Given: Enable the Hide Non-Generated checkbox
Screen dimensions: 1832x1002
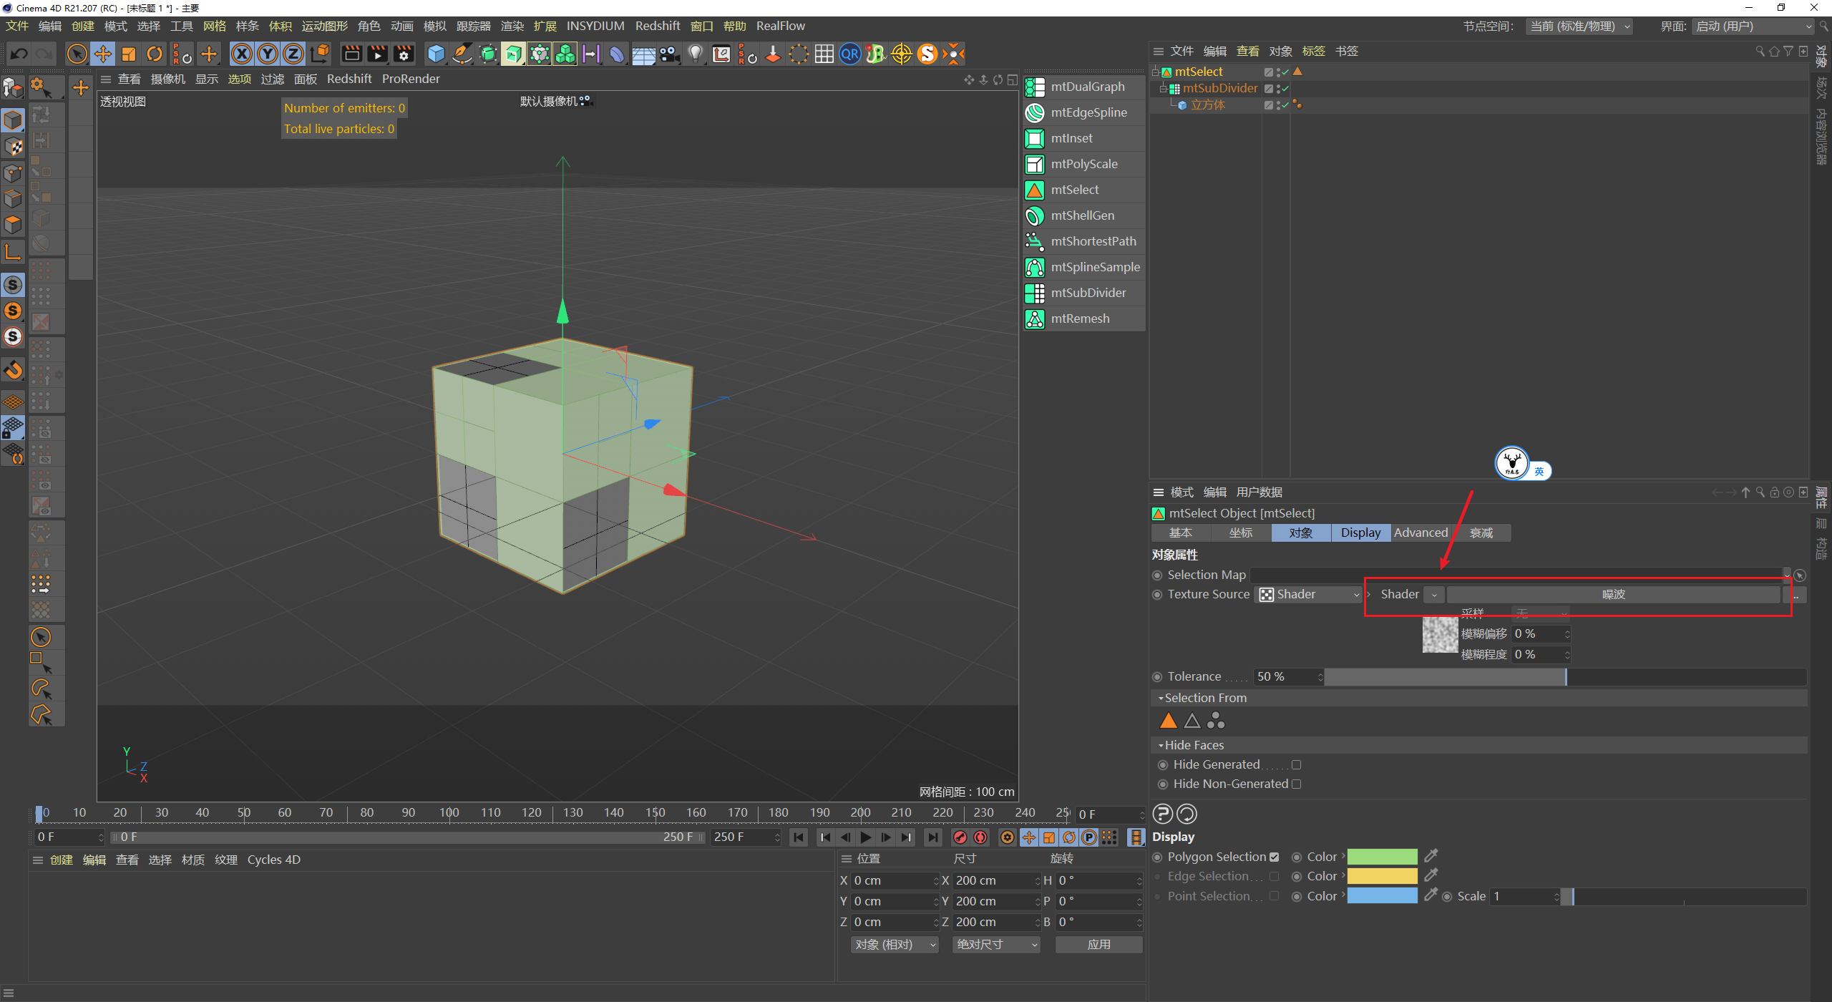Looking at the screenshot, I should pyautogui.click(x=1296, y=784).
